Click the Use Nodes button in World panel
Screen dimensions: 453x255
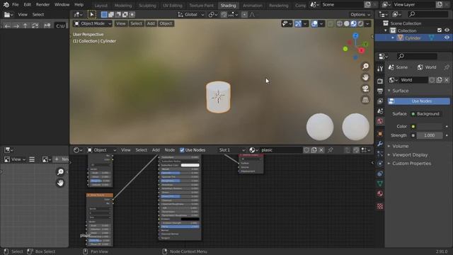point(418,101)
